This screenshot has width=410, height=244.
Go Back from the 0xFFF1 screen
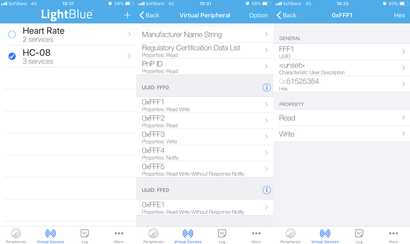[x=286, y=15]
